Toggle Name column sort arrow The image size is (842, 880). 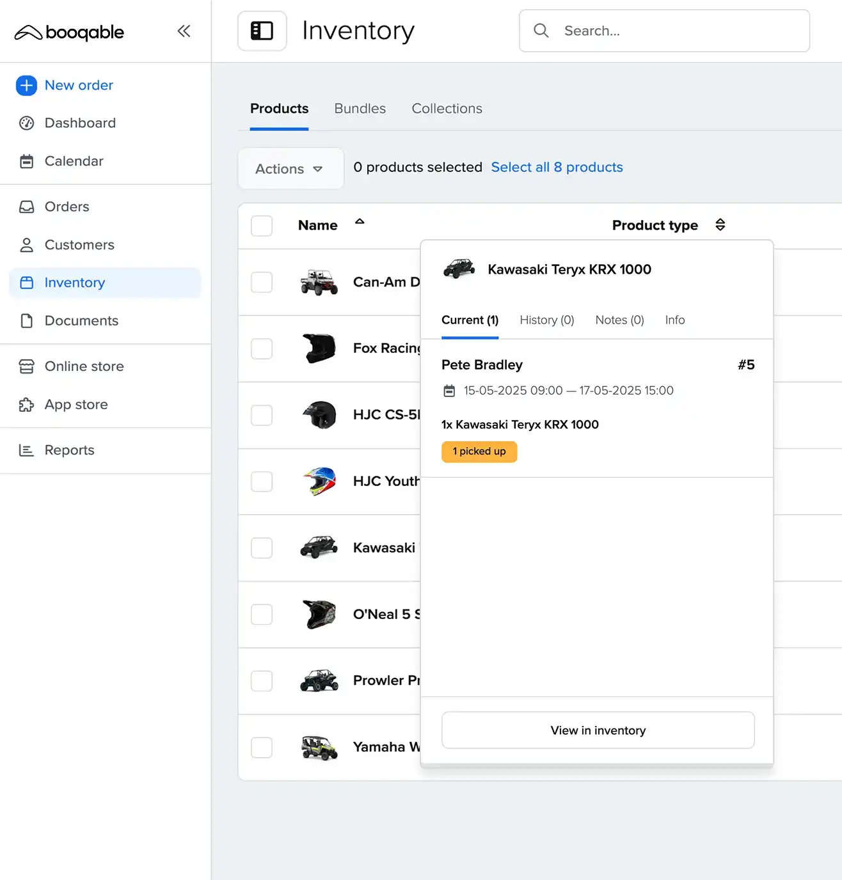(360, 222)
